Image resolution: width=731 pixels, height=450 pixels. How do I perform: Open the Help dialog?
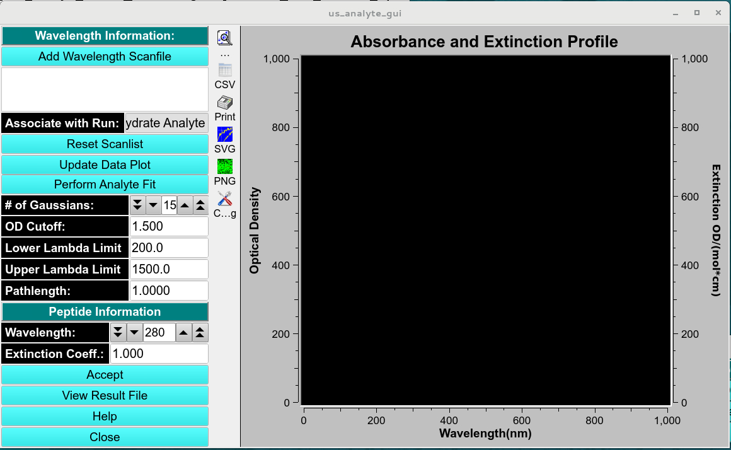(105, 416)
